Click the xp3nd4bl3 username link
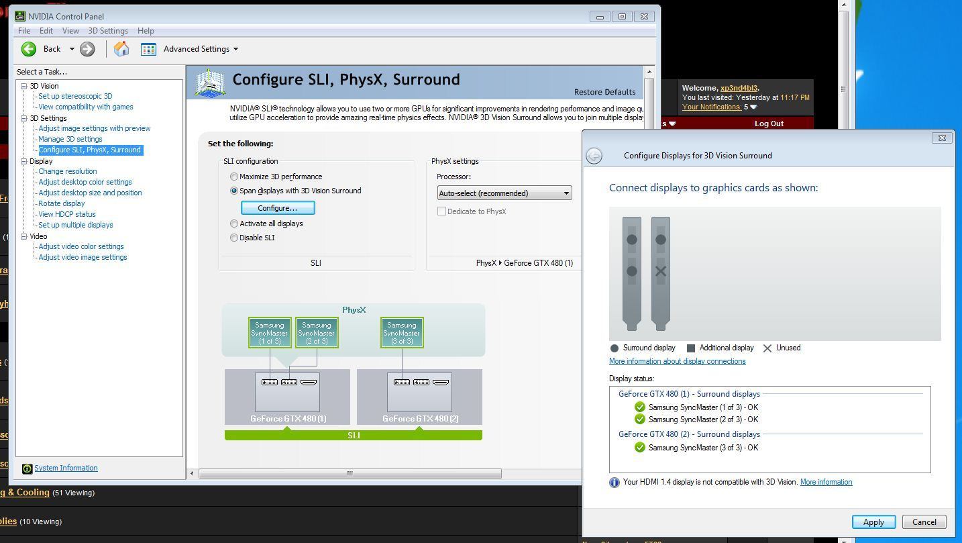This screenshot has width=962, height=543. (739, 88)
